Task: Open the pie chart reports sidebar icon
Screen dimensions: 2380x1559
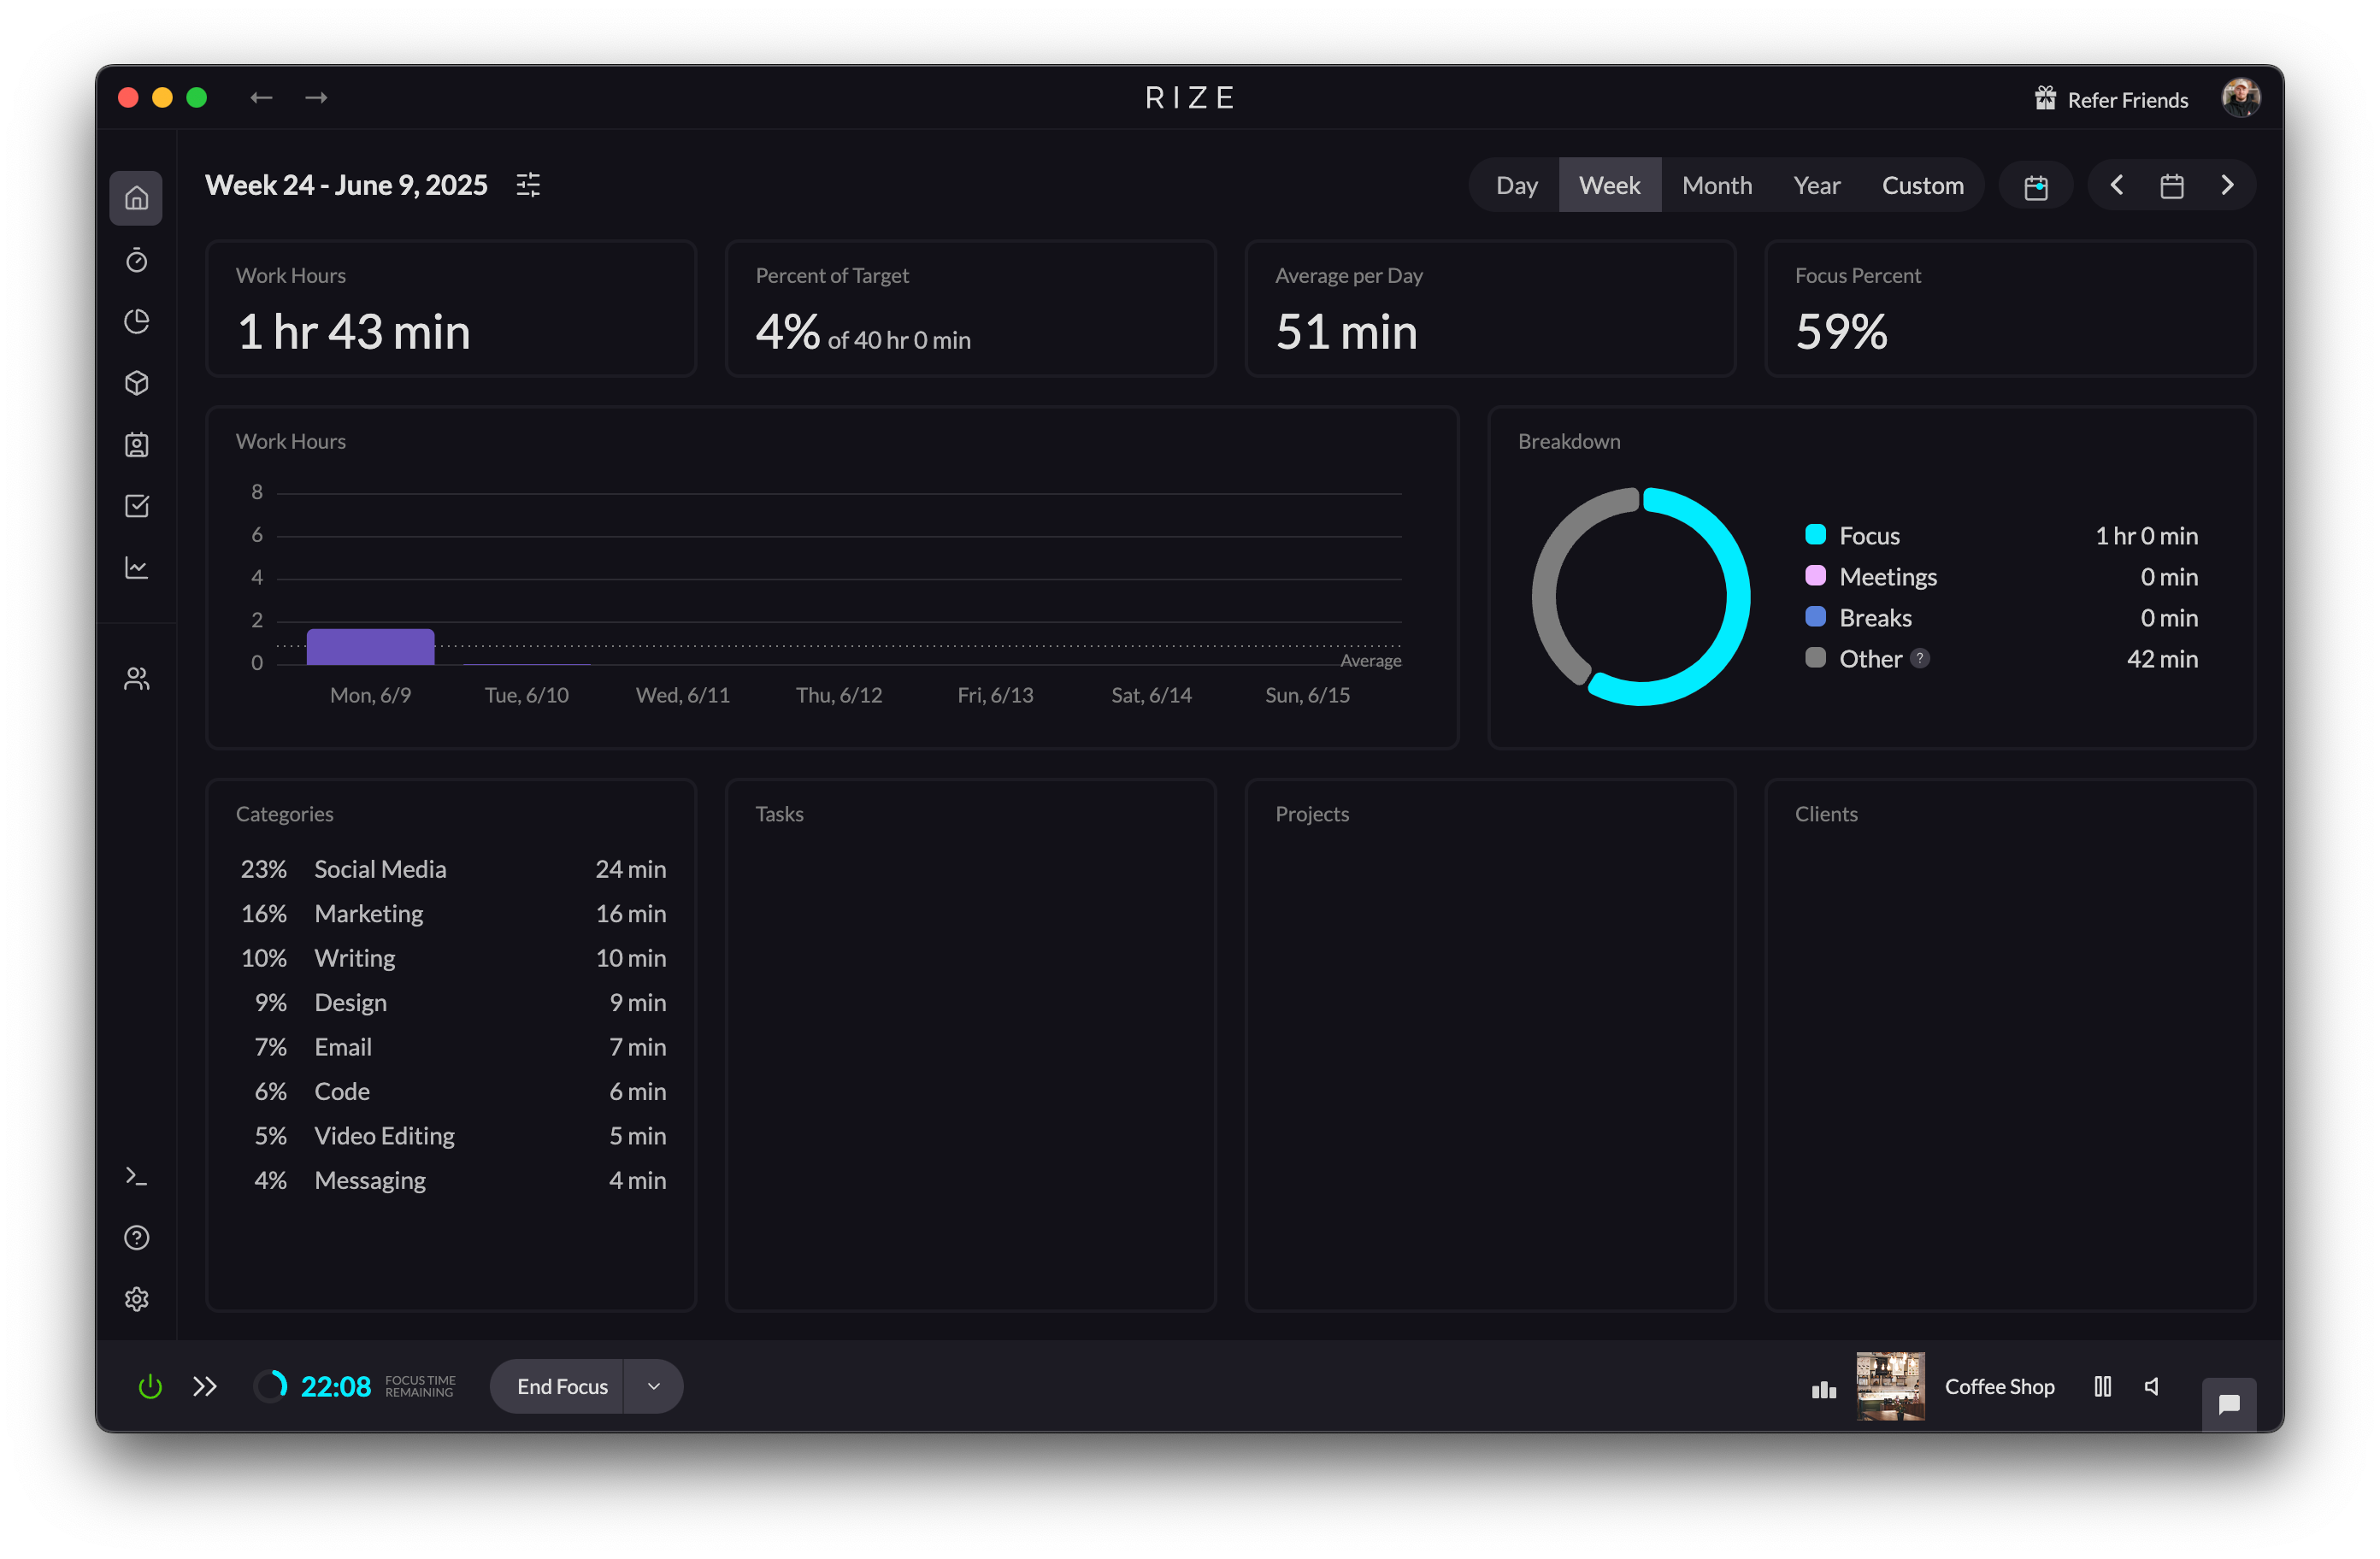Action: pyautogui.click(x=137, y=321)
